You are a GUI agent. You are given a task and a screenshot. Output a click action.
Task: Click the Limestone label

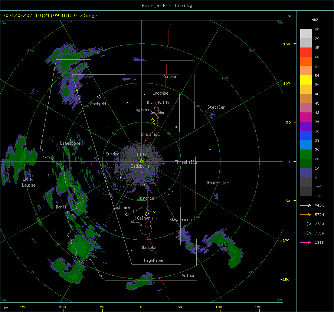[70, 143]
